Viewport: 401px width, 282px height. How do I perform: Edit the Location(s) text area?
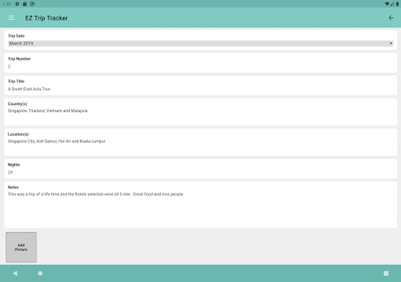pyautogui.click(x=200, y=145)
